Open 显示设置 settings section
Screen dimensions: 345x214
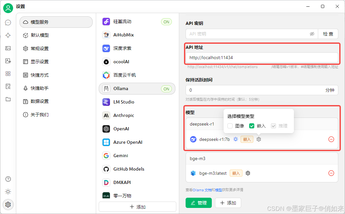click(x=56, y=62)
